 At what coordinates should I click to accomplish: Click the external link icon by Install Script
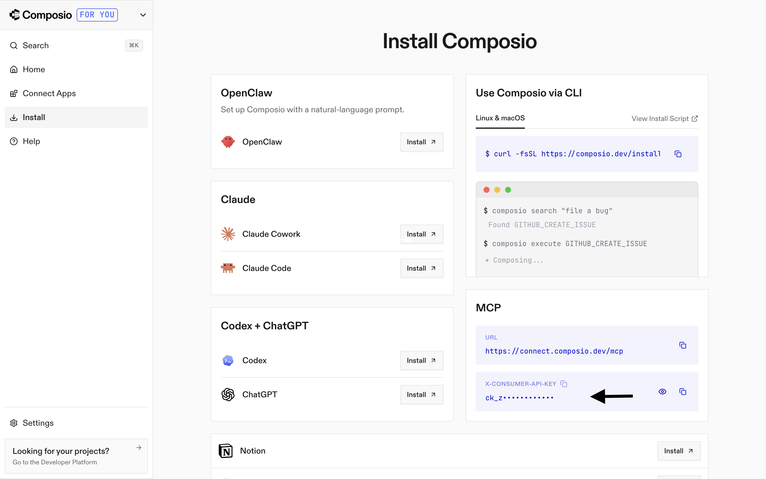(695, 119)
